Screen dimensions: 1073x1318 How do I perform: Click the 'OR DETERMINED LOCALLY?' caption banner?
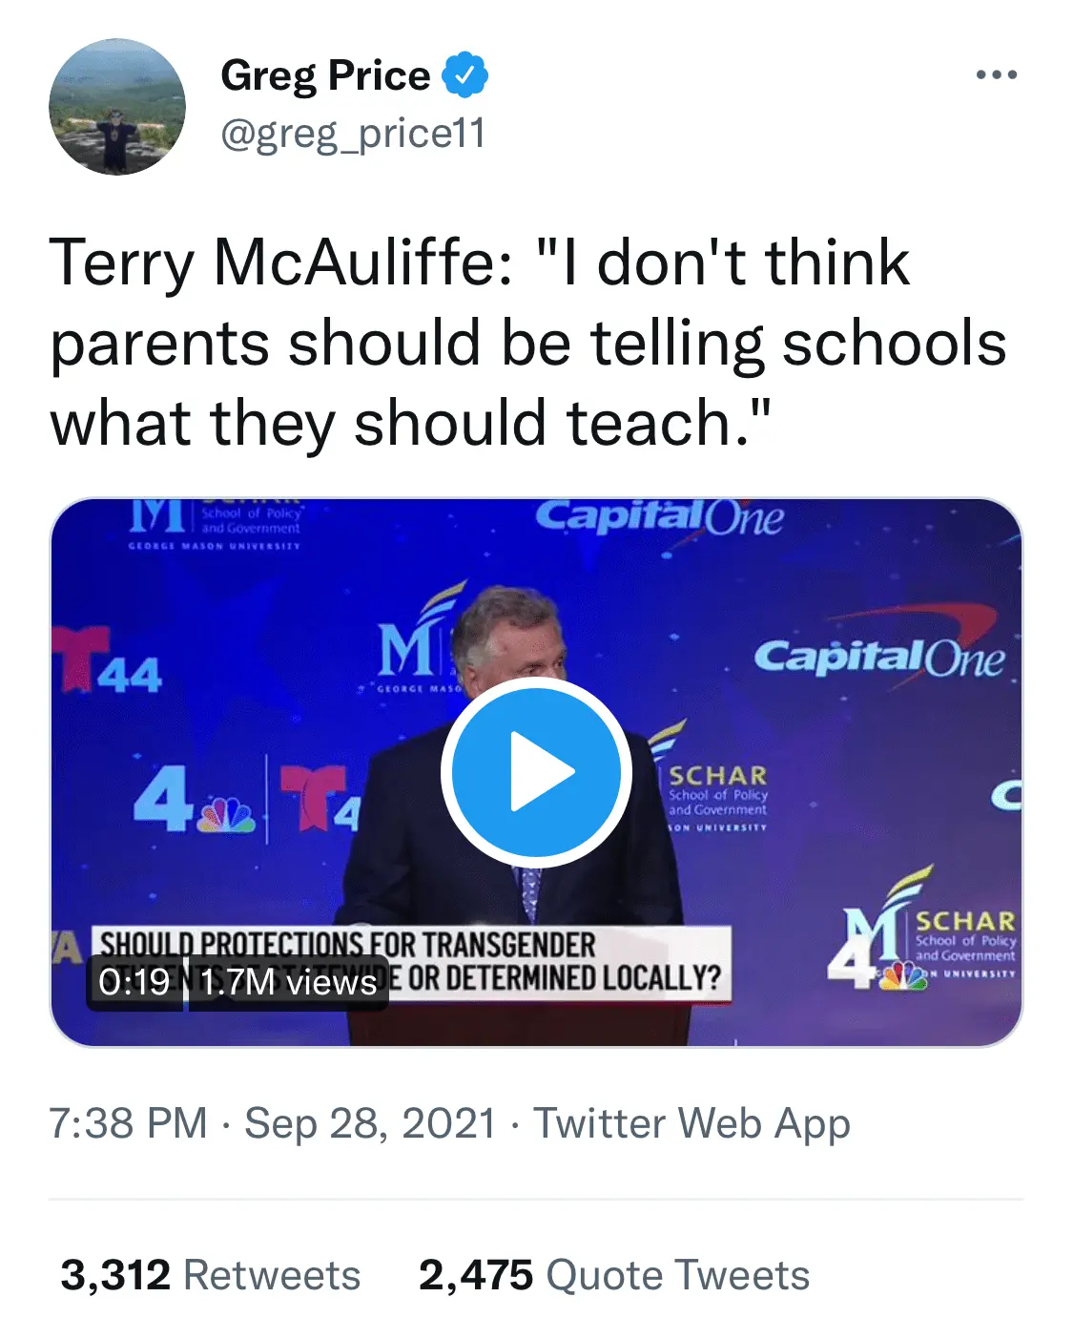565,978
